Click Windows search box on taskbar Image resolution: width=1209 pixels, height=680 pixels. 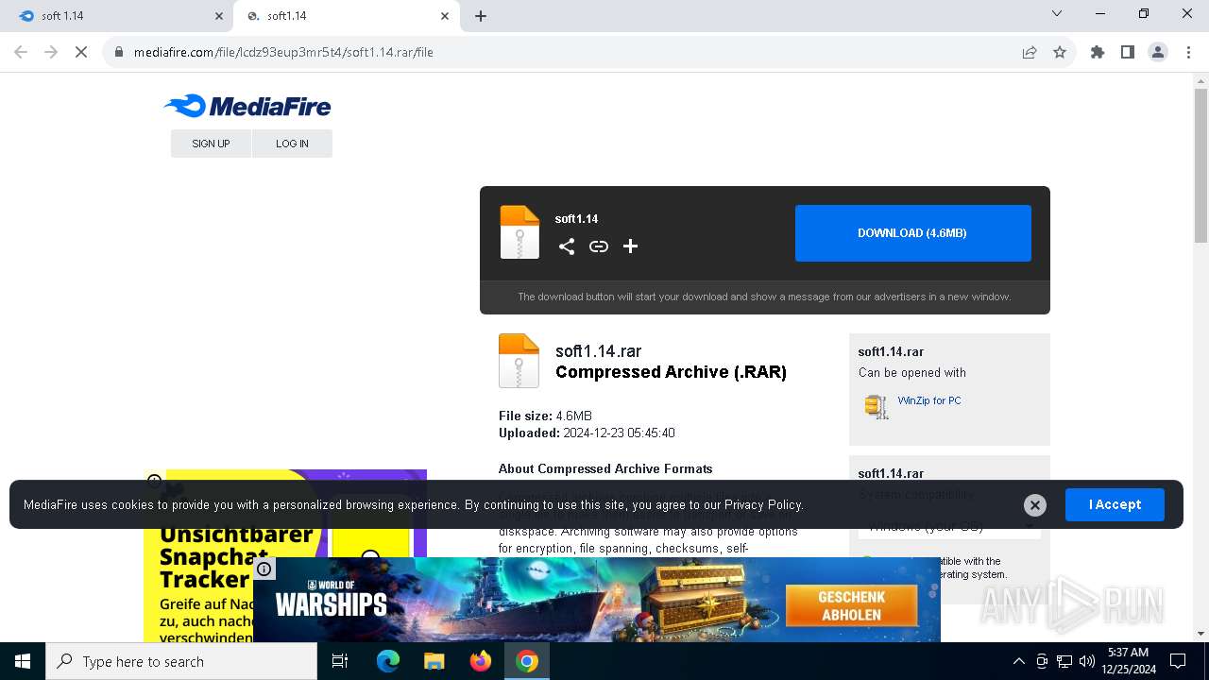point(181,661)
